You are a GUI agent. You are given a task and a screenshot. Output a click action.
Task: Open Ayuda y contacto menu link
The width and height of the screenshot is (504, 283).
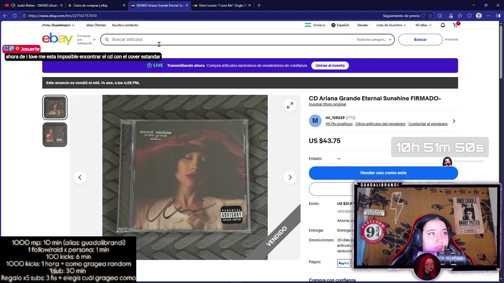pos(125,25)
